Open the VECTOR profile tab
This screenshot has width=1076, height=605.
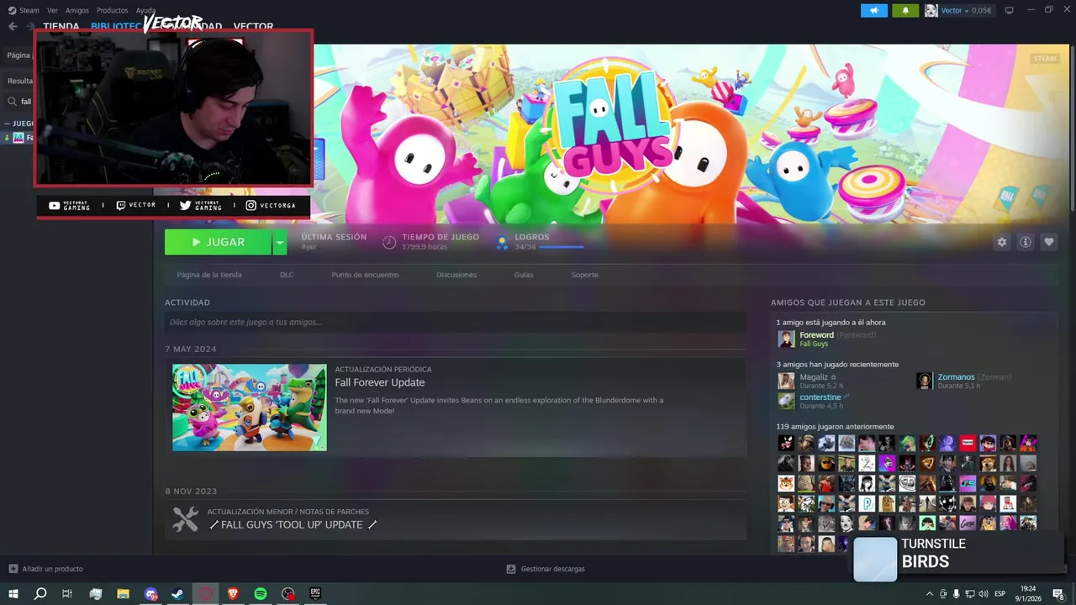coord(253,26)
